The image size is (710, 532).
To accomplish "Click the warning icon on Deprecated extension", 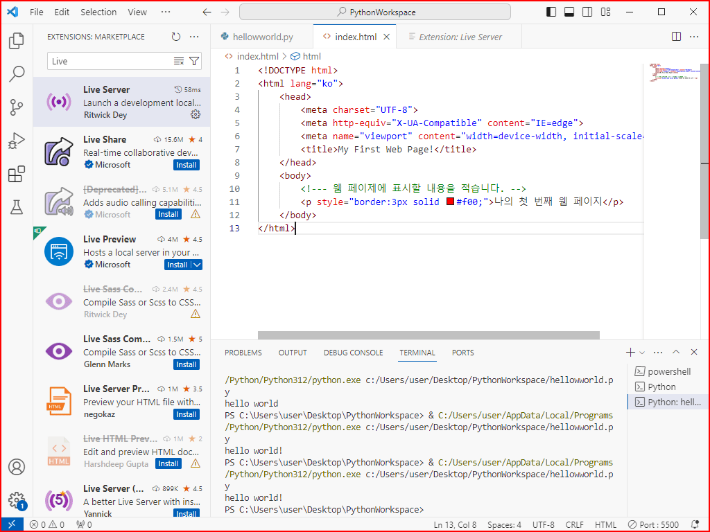I will point(195,214).
